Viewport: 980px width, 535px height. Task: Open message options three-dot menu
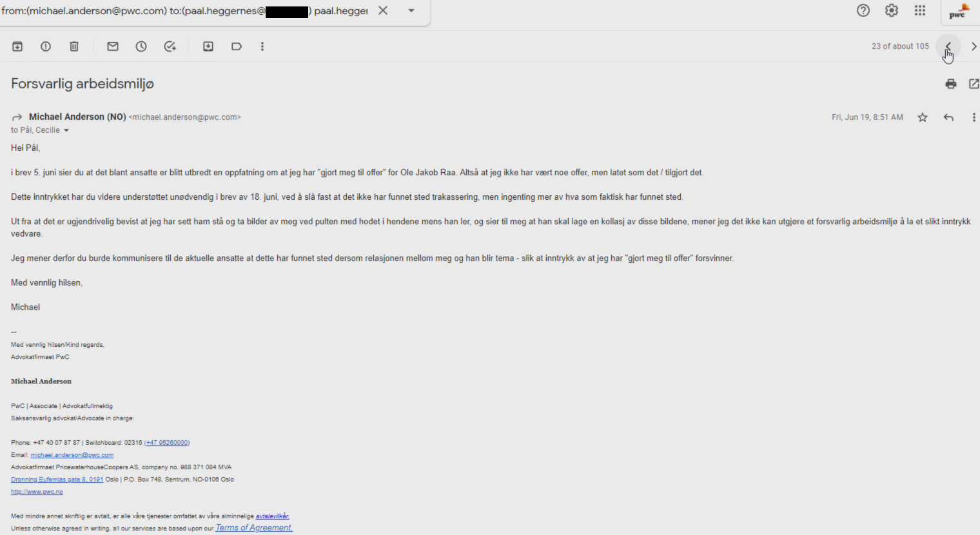[x=974, y=117]
